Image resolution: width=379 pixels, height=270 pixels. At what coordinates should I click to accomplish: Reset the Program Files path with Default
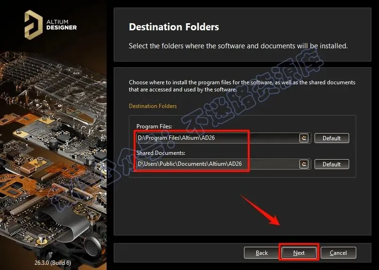(332, 138)
